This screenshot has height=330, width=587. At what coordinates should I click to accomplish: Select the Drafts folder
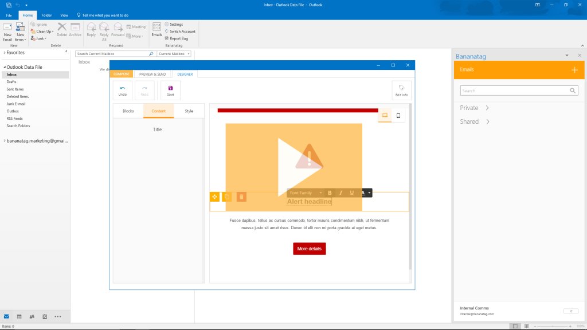(x=11, y=82)
